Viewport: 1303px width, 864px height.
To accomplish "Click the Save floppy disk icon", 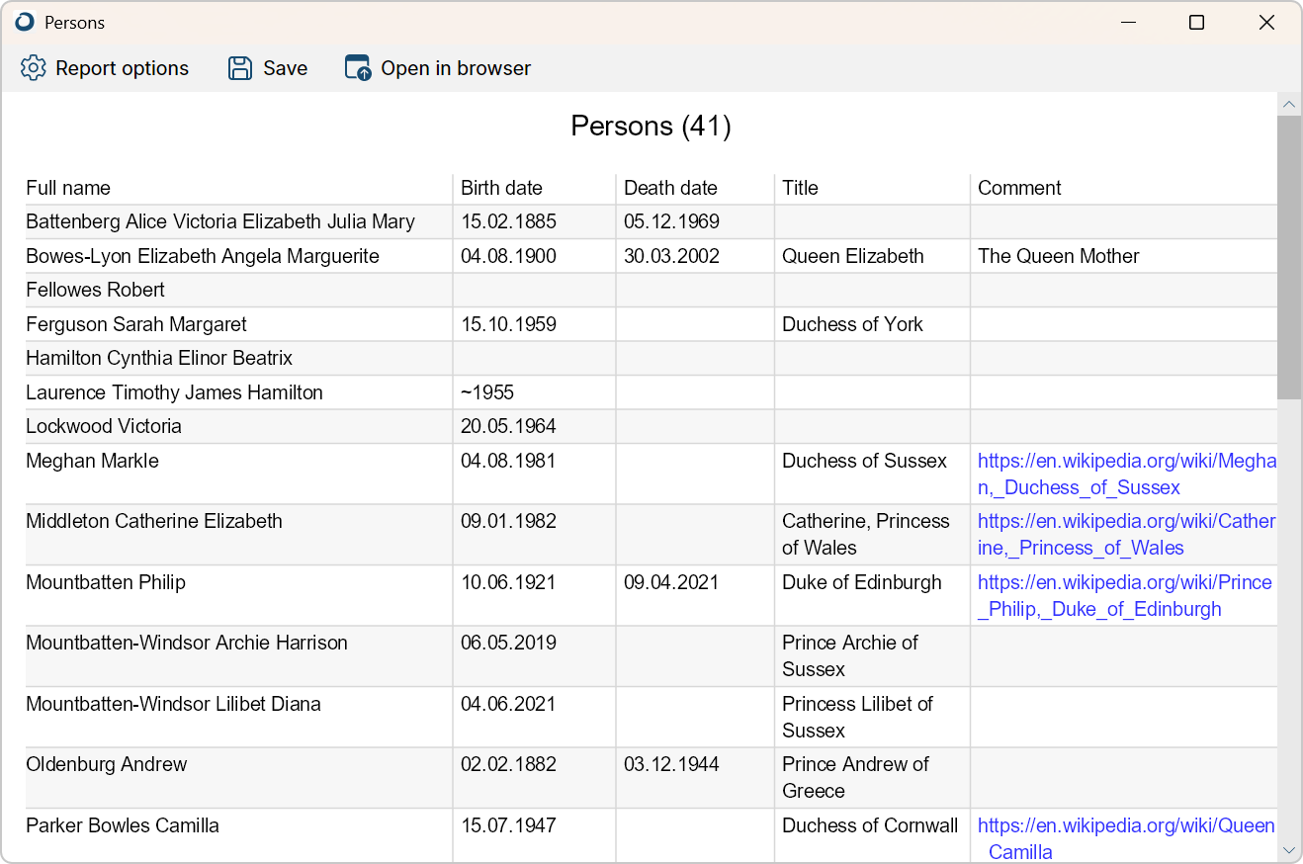I will [x=240, y=68].
